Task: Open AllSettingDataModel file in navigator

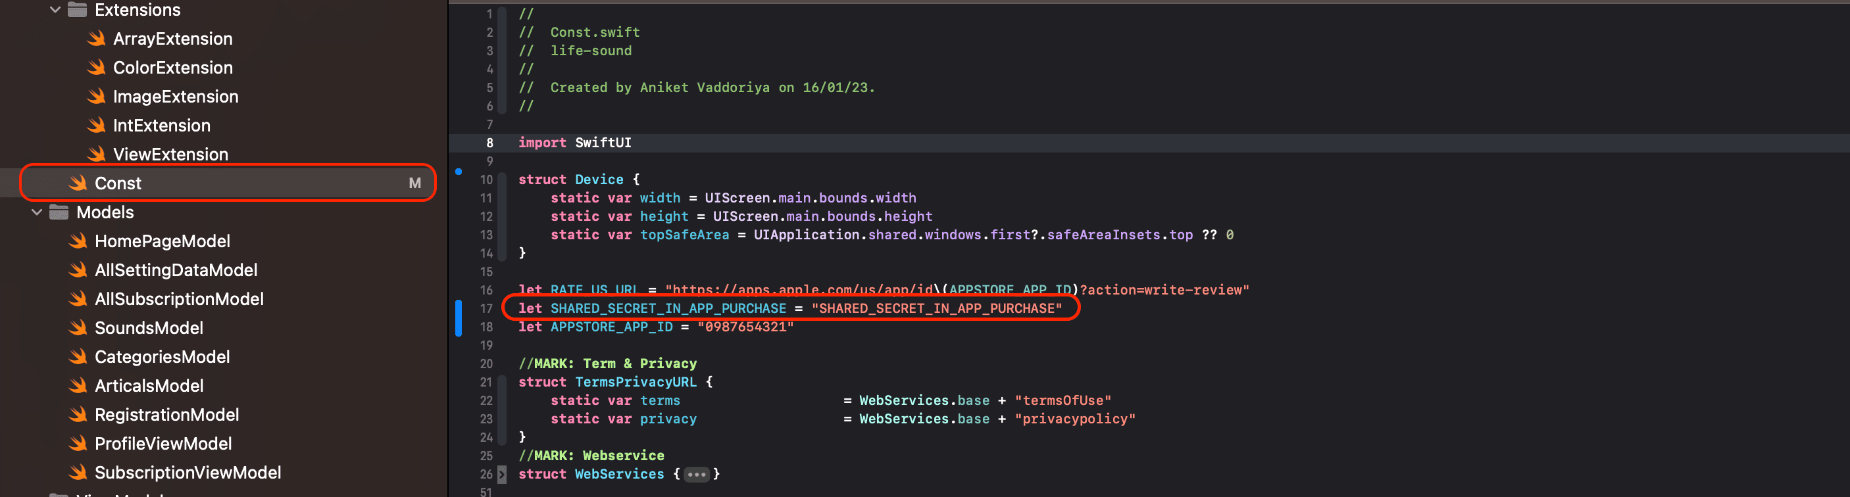Action: click(176, 270)
